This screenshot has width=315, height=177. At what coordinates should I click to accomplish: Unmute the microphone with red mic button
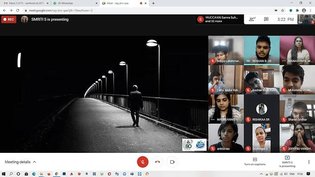tap(143, 162)
